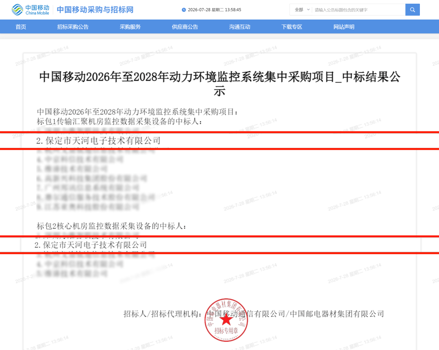439x350 pixels.
Task: Click the China Mobile logo
Action: [30, 9]
